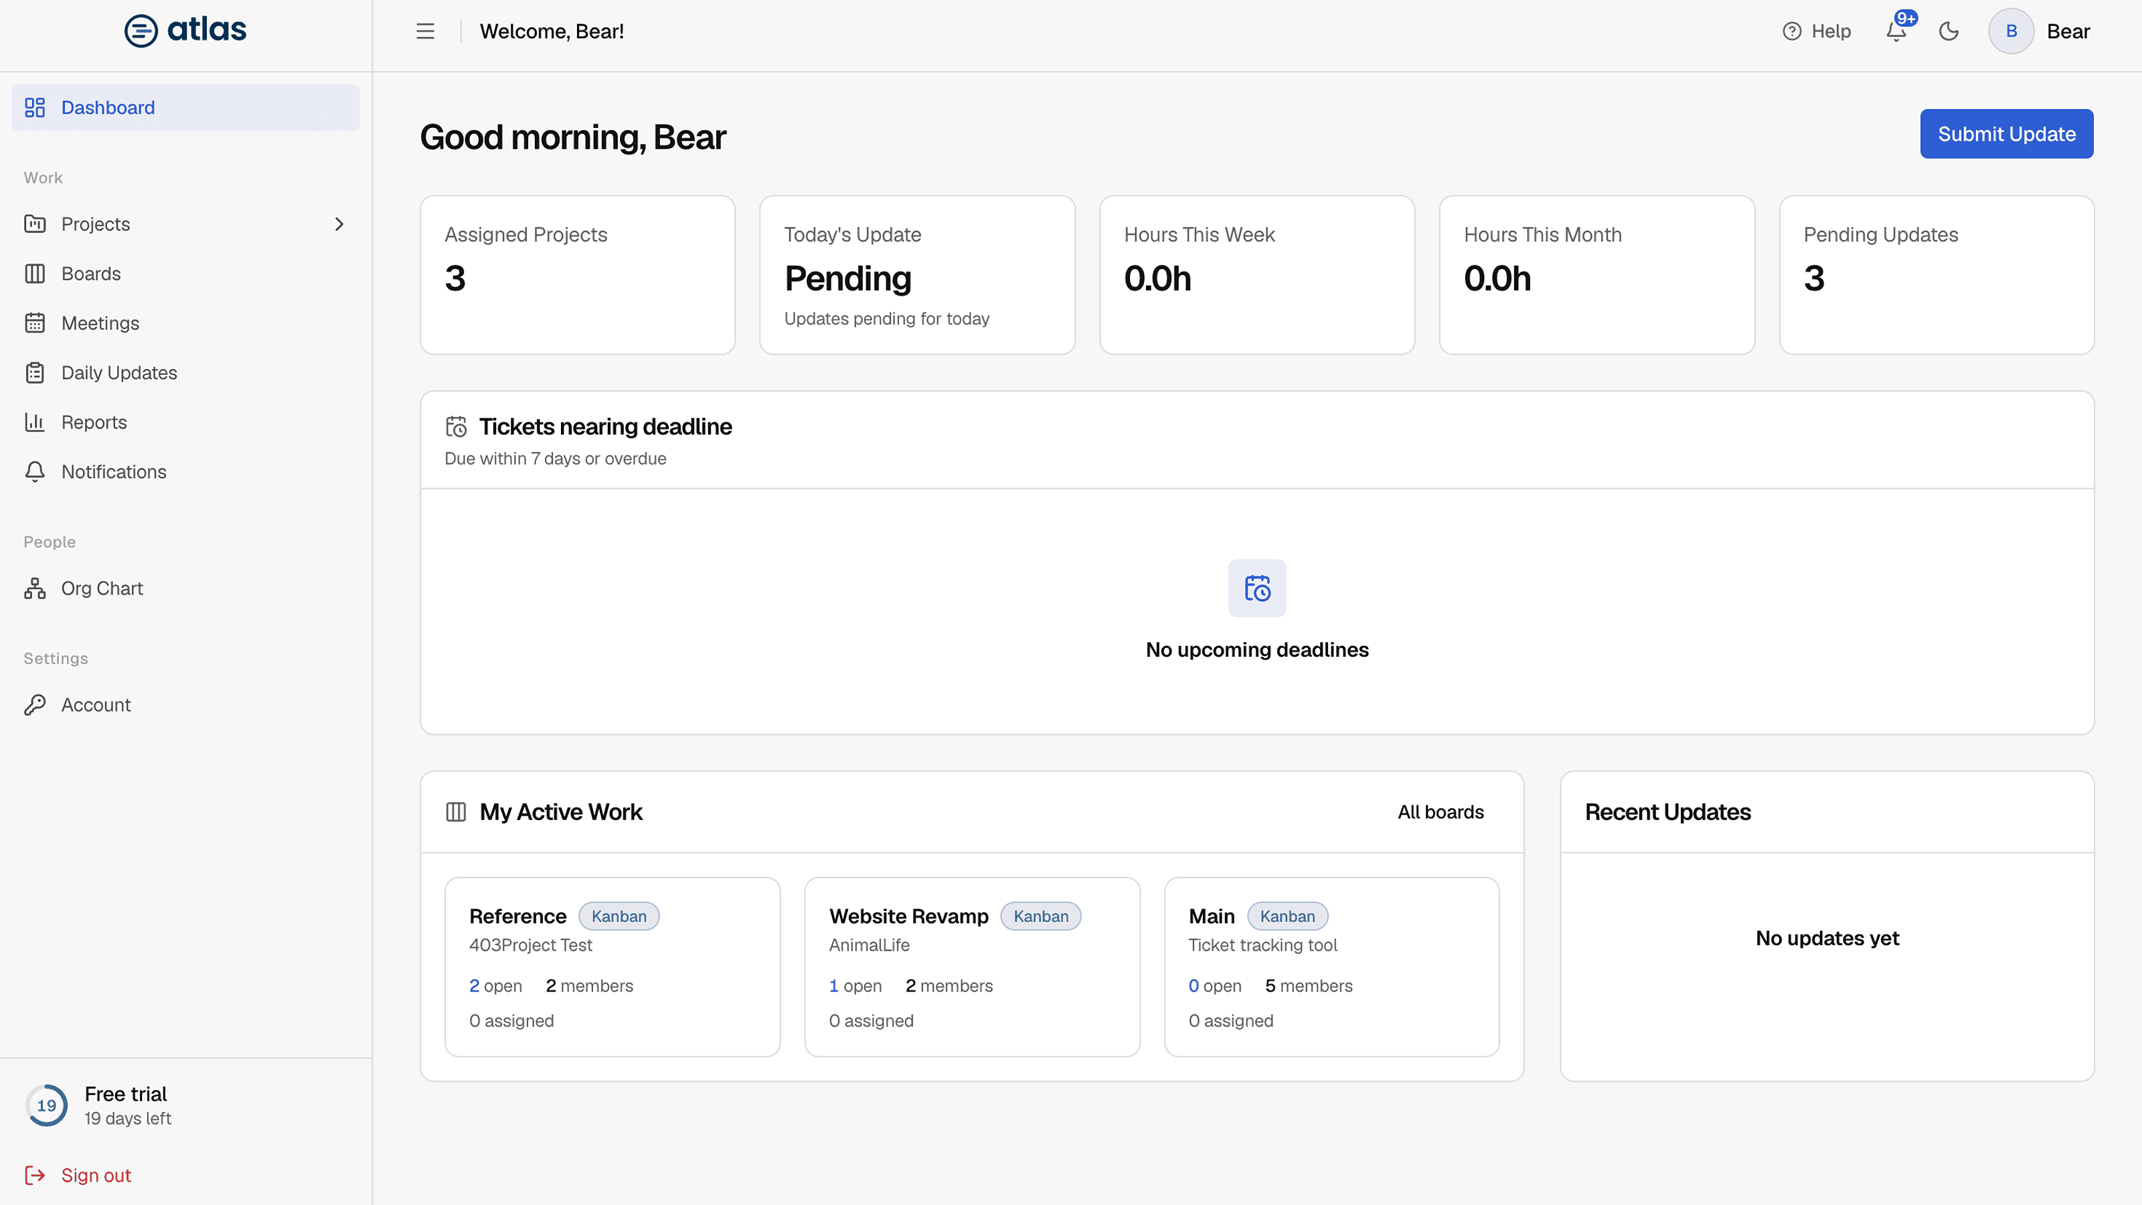The height and width of the screenshot is (1205, 2142).
Task: Open the Reference board card
Action: [612, 966]
